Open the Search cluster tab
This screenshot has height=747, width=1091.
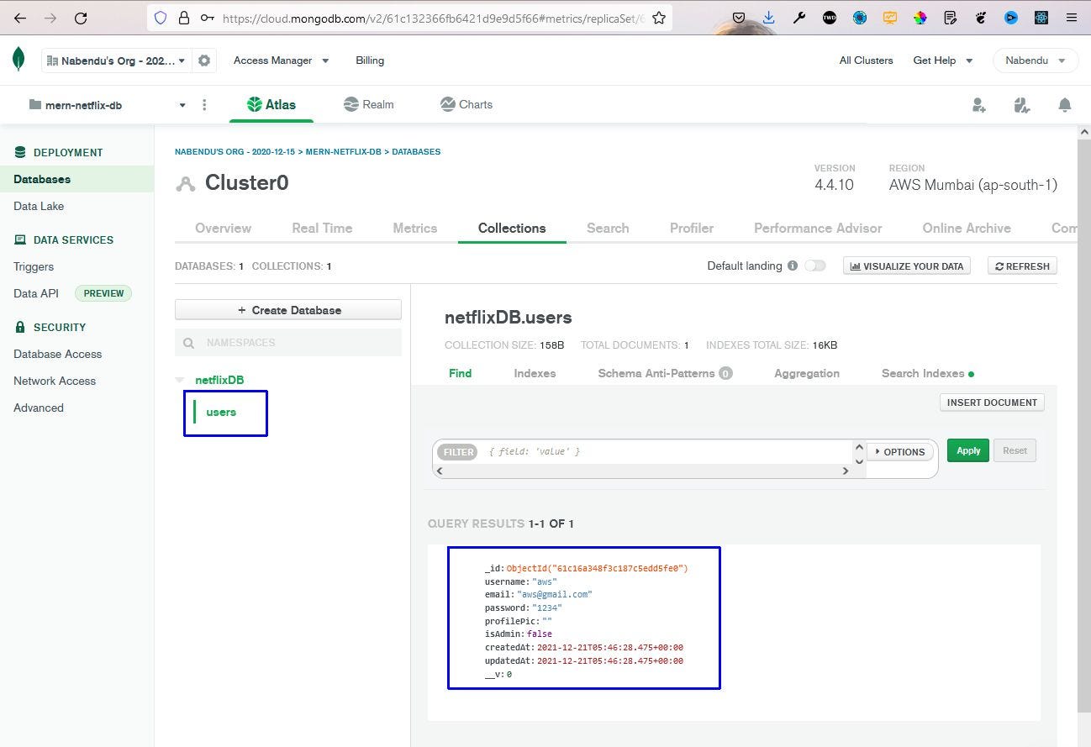(608, 228)
